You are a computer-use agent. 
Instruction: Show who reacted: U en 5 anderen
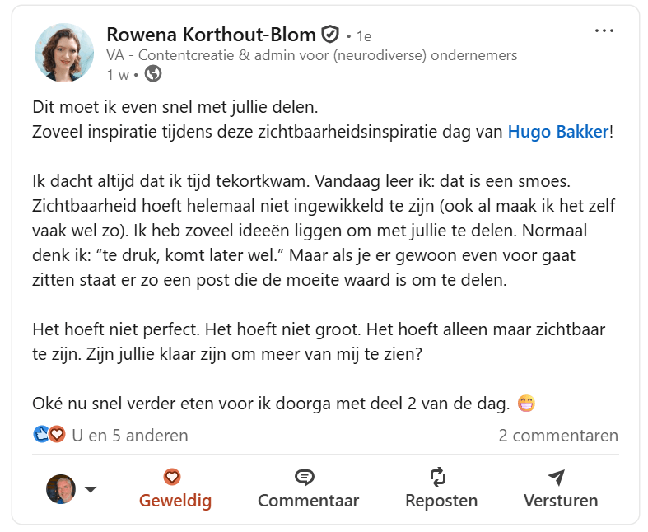click(129, 435)
